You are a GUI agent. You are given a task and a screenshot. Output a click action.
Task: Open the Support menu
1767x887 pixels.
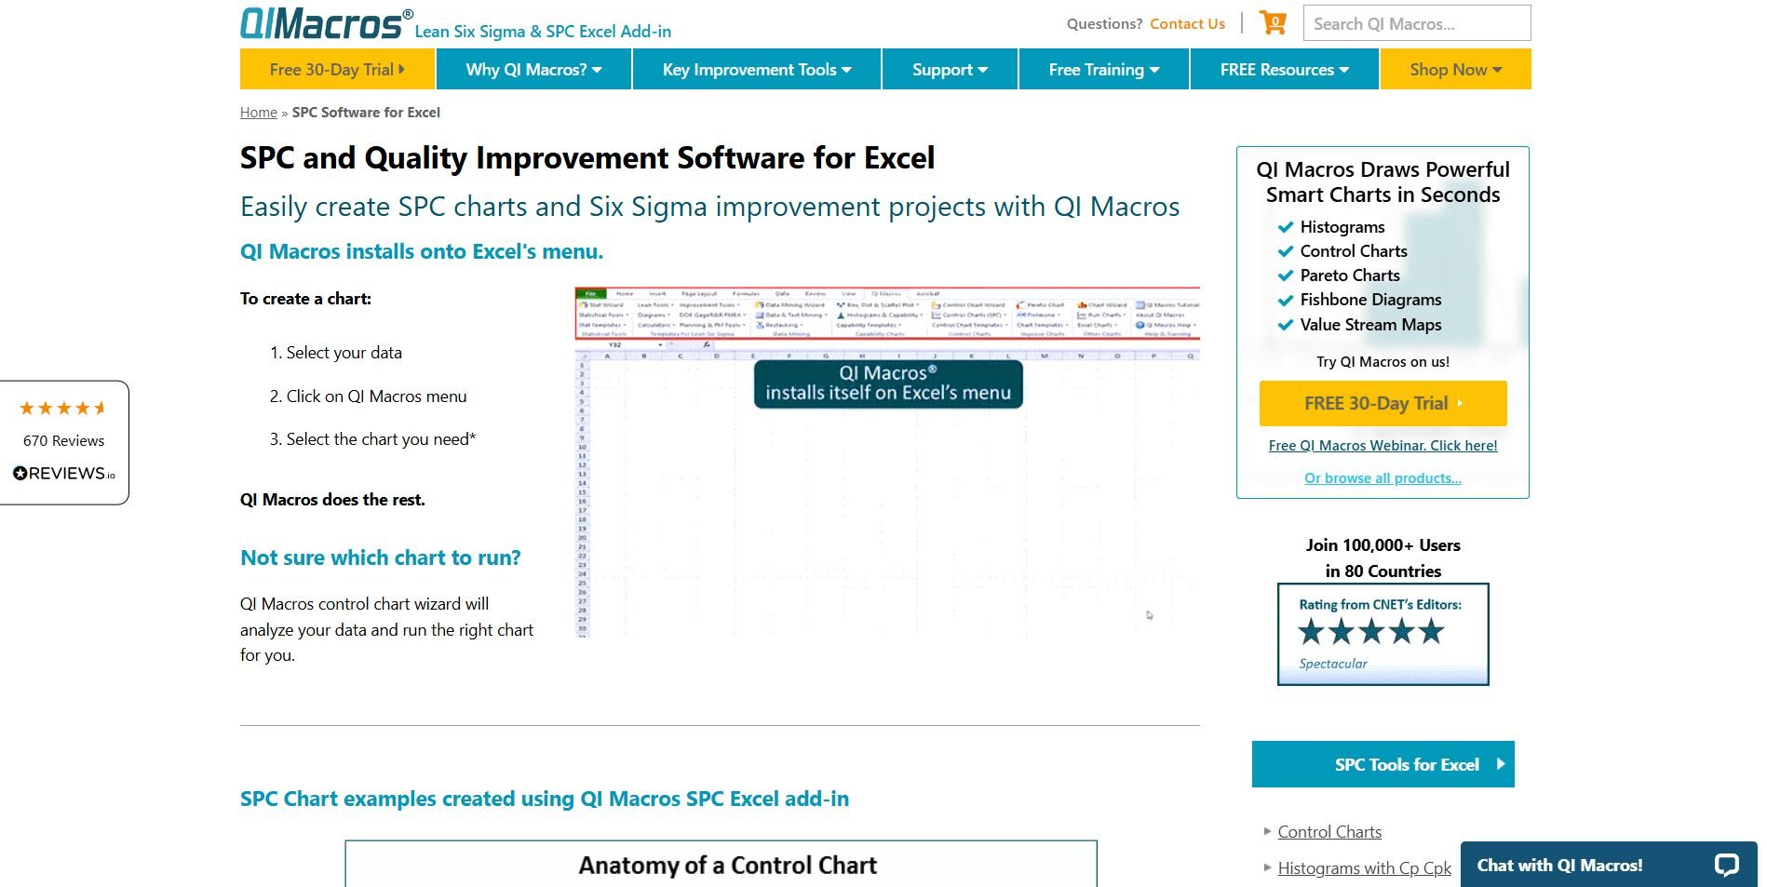click(950, 70)
